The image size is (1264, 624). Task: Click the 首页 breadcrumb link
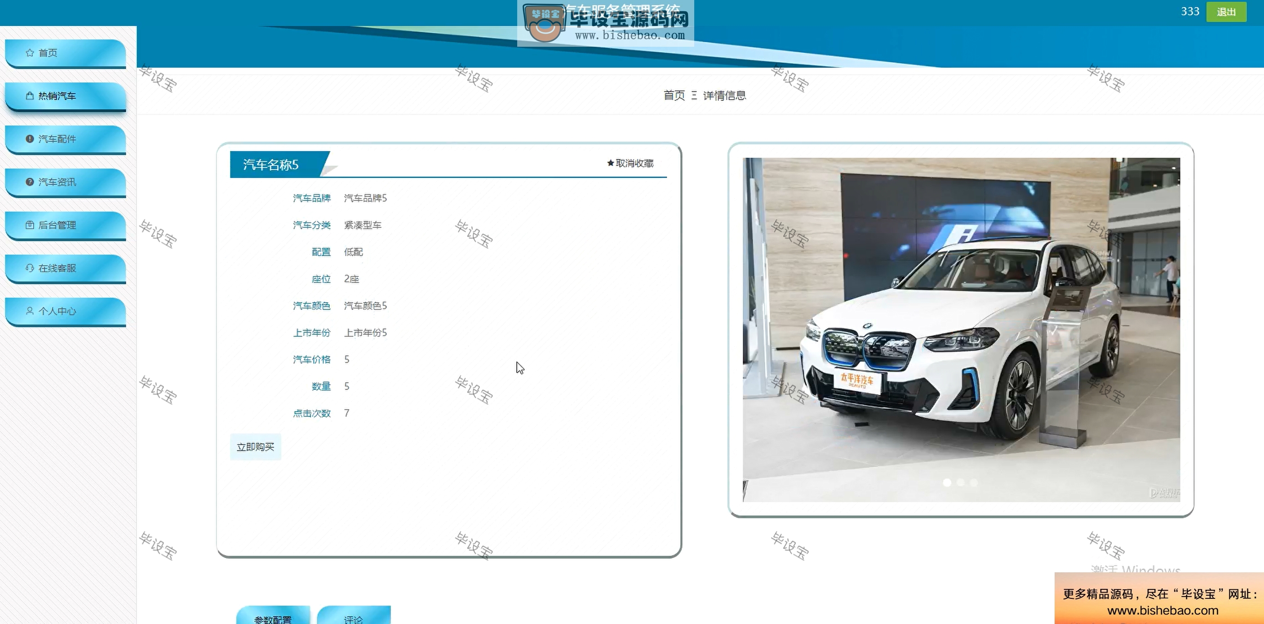click(674, 95)
